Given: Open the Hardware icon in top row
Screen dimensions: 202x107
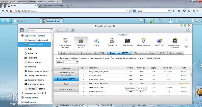Looking at the screenshot, I should [128, 41].
